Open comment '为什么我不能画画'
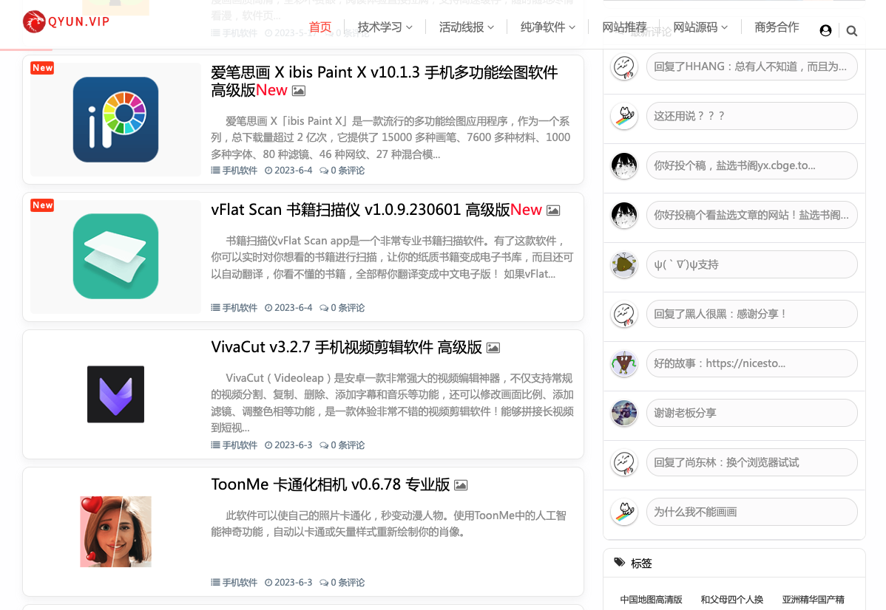Screen dimensions: 886x610 click(x=752, y=512)
